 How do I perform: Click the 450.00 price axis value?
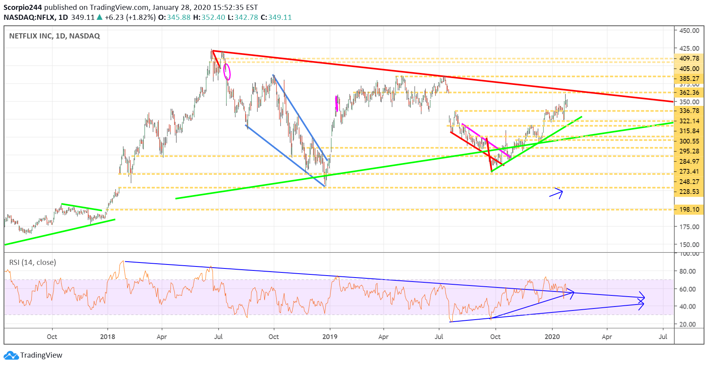(x=689, y=31)
